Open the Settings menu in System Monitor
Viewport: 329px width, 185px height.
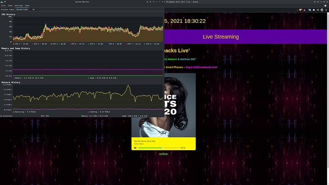(19, 6)
